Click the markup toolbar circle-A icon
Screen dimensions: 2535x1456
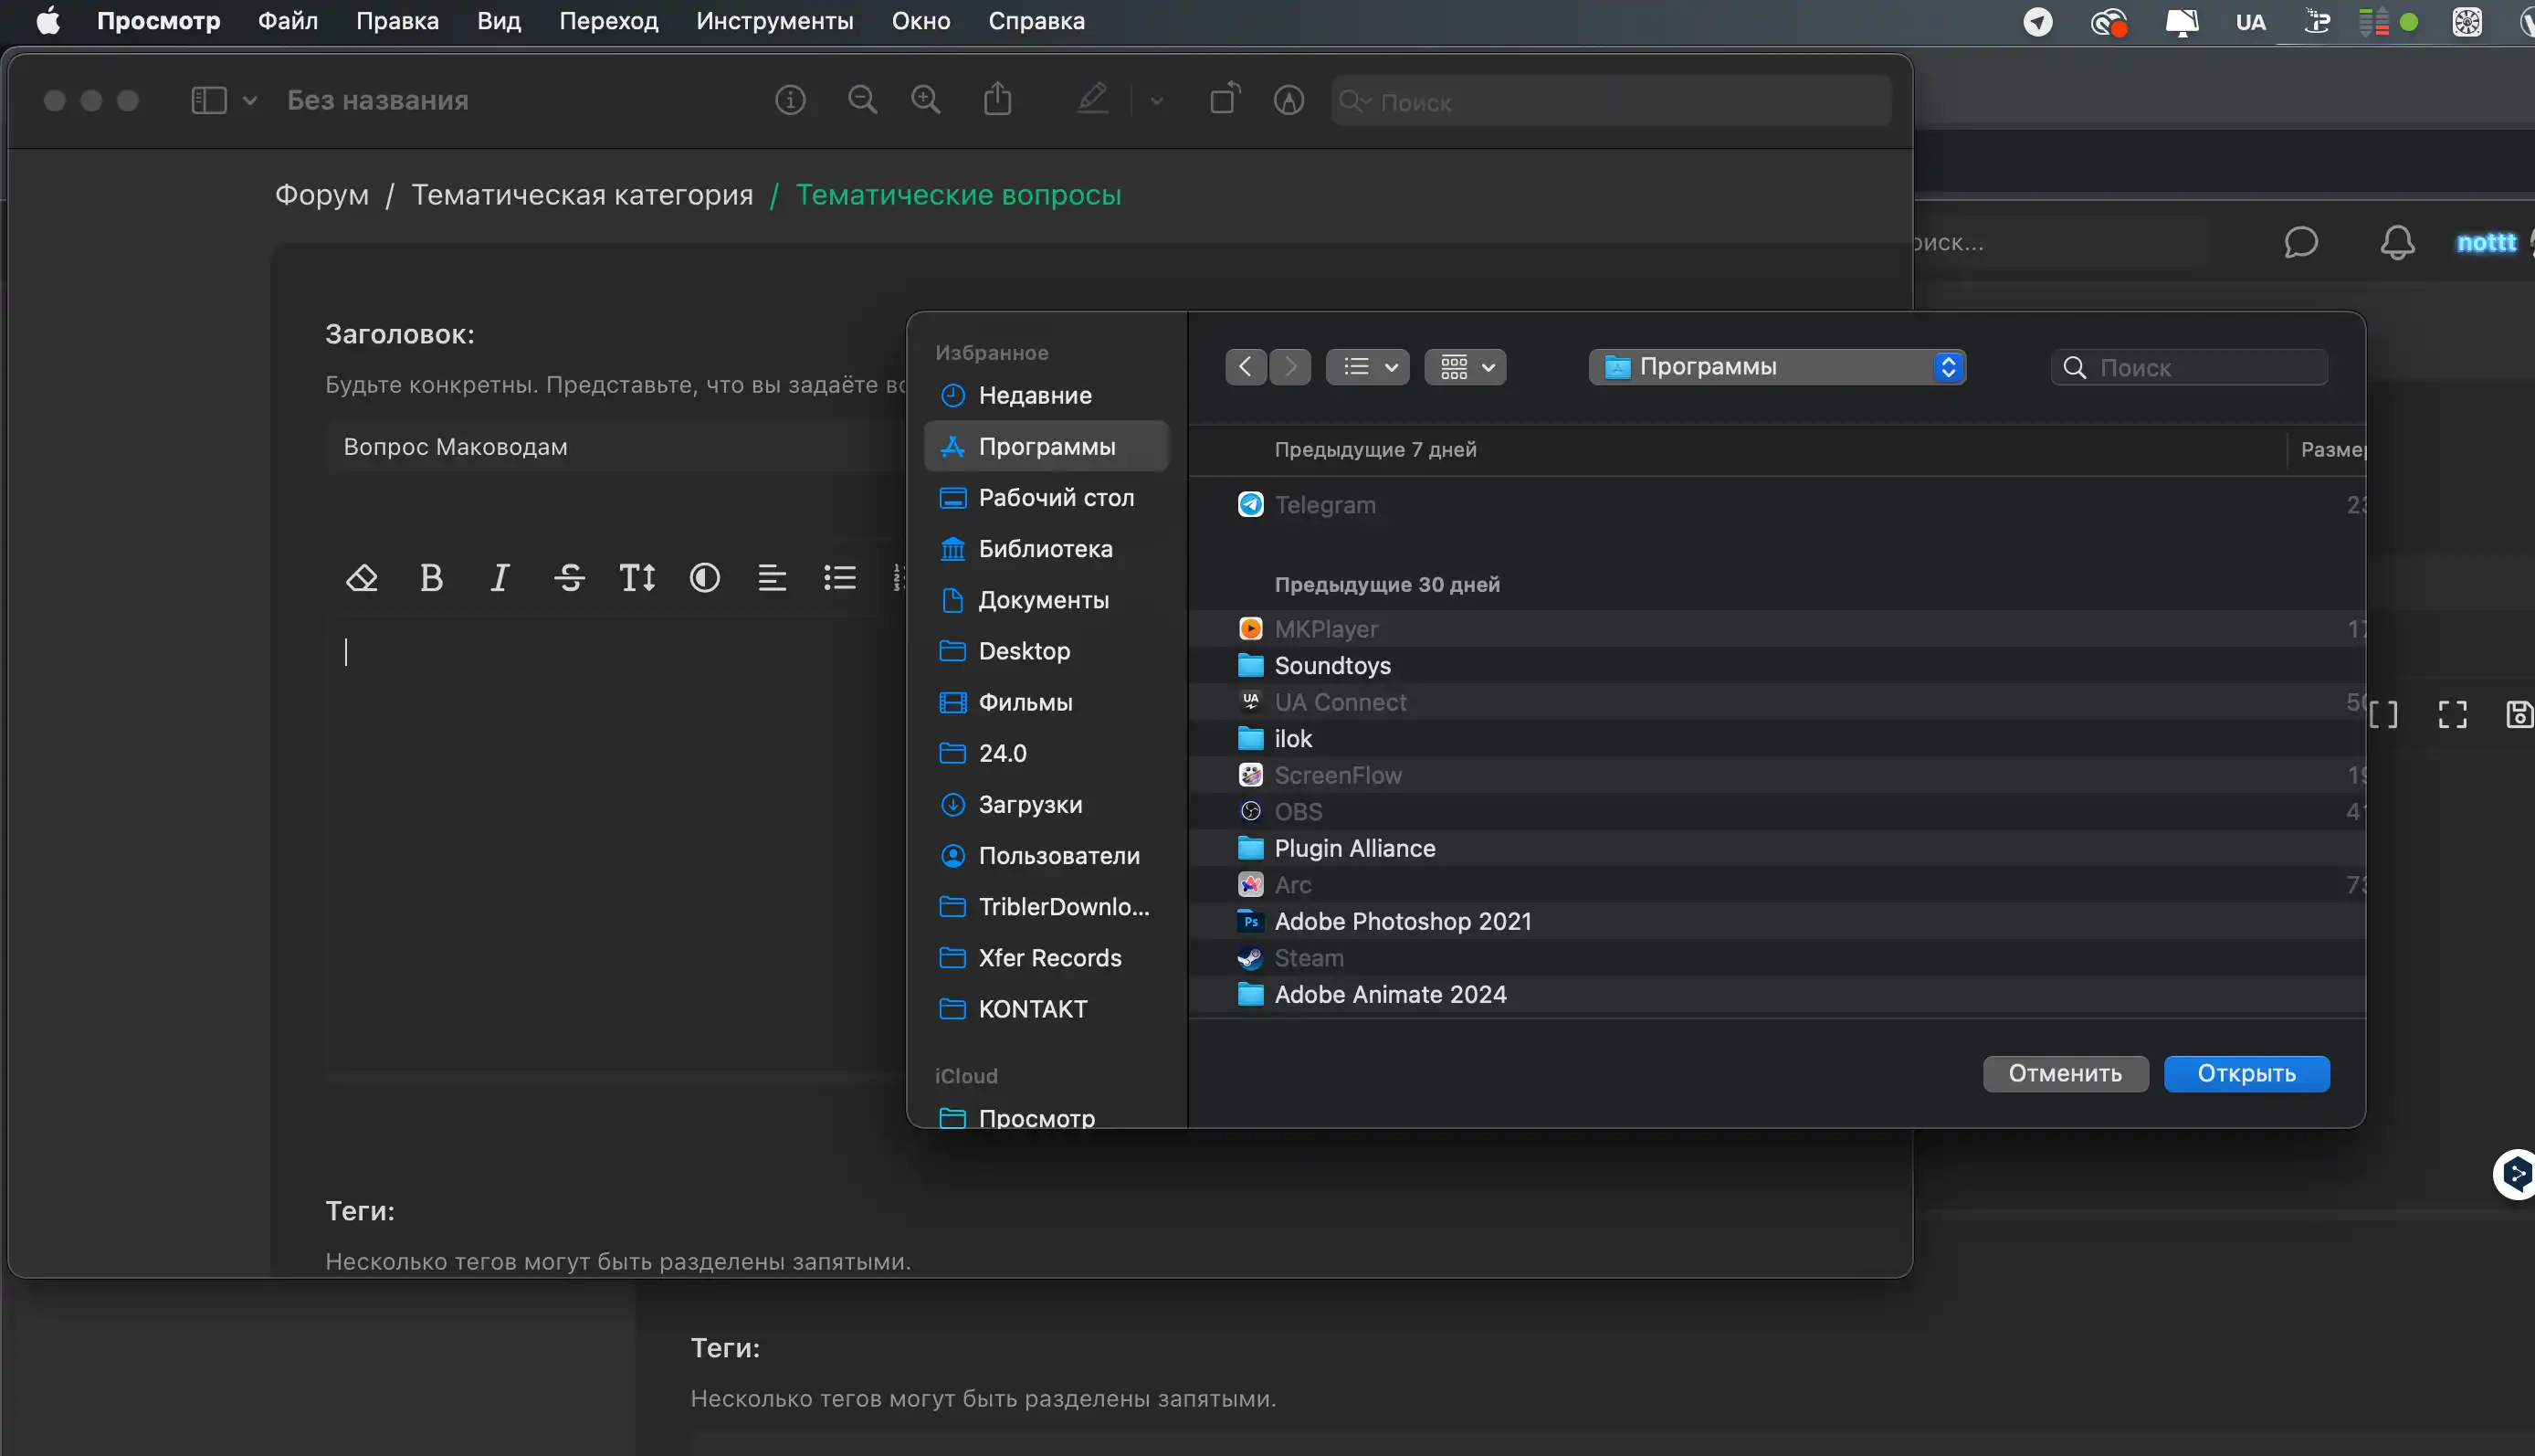[x=1289, y=100]
